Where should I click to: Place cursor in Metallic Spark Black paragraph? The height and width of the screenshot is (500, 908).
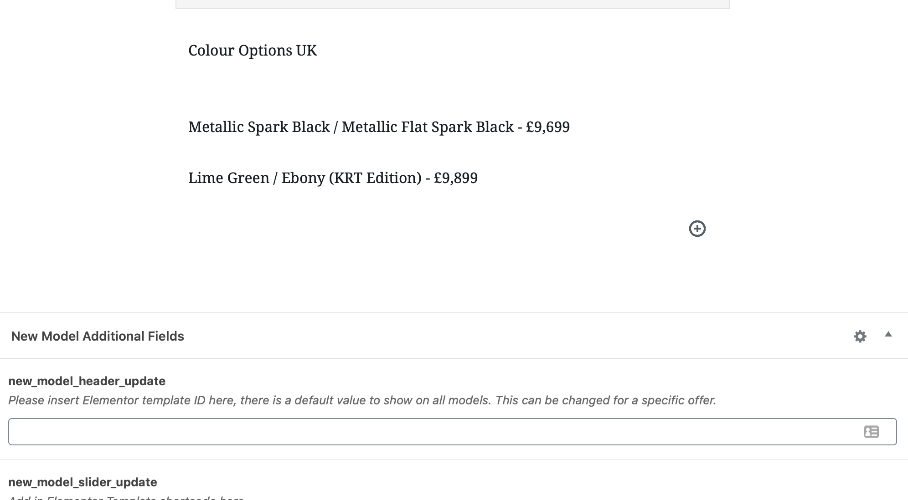pyautogui.click(x=378, y=127)
